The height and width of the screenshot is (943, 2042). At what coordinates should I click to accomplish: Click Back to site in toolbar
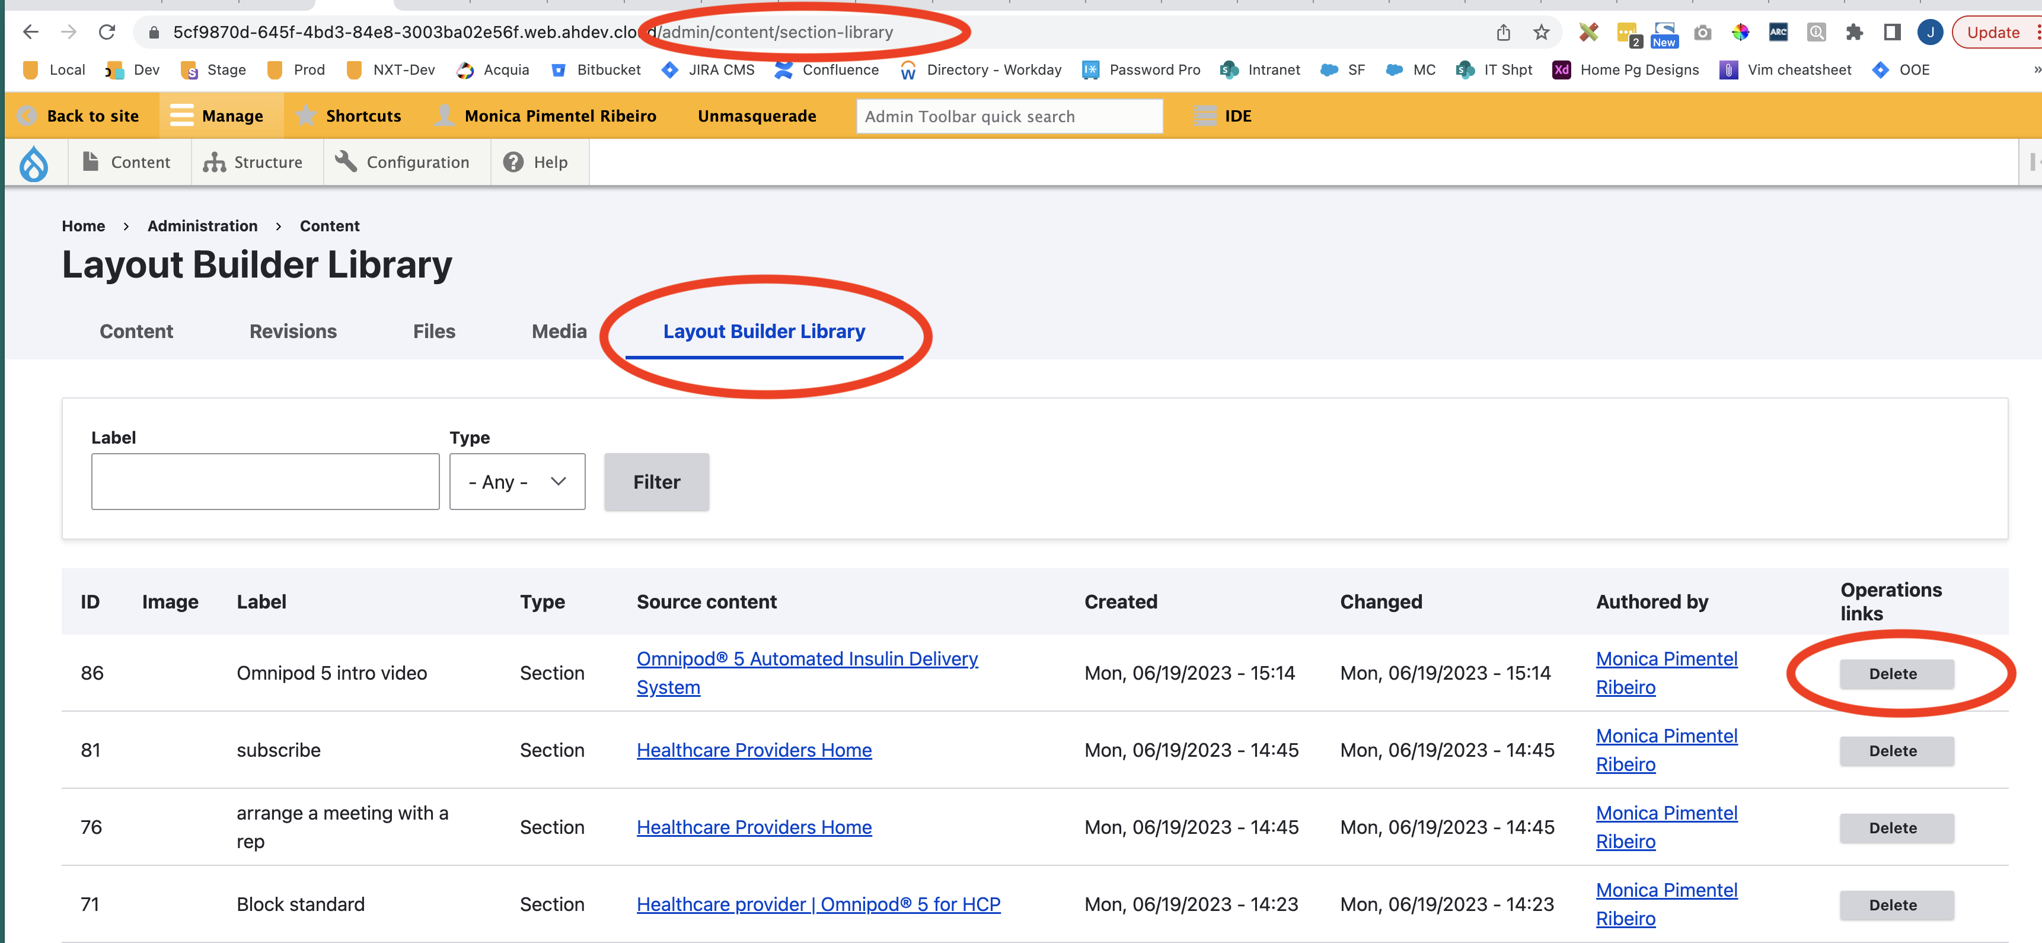(79, 116)
